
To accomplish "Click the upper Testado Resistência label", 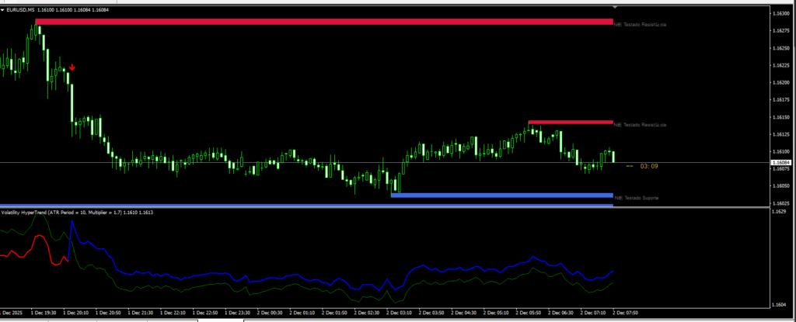I will pos(640,25).
